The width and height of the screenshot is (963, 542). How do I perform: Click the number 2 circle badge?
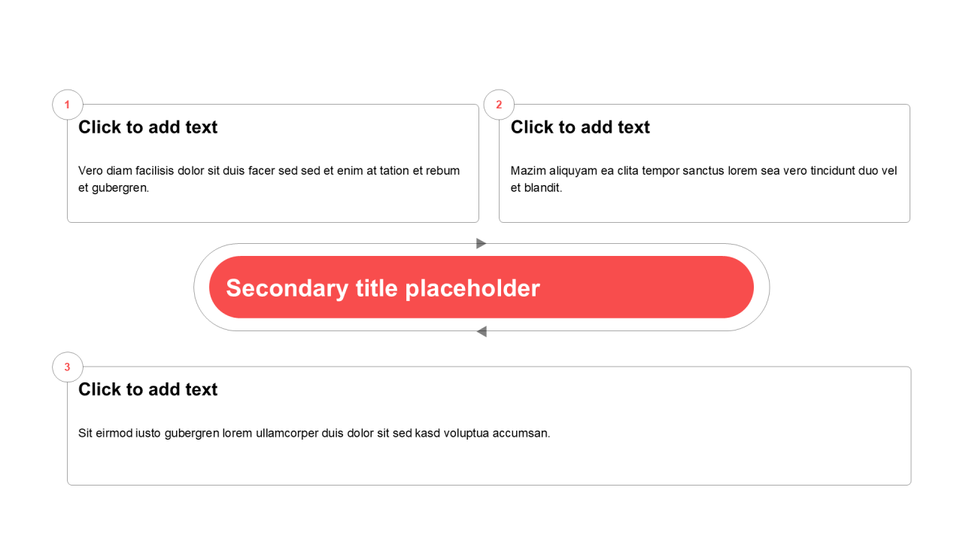point(499,105)
